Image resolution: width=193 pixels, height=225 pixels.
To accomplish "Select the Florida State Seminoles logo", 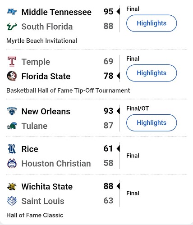I will 12,76.
